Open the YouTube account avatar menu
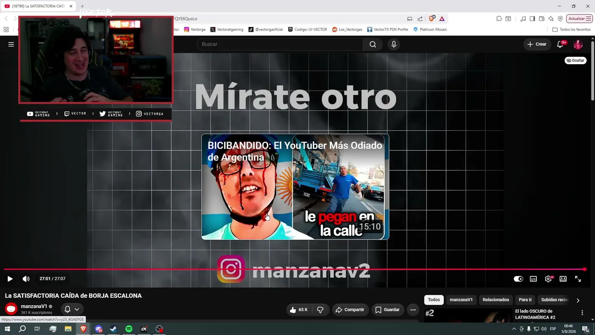The height and width of the screenshot is (335, 595). click(x=578, y=44)
